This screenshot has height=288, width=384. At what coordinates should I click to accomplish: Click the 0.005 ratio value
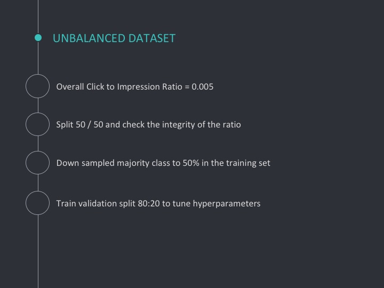pyautogui.click(x=203, y=87)
